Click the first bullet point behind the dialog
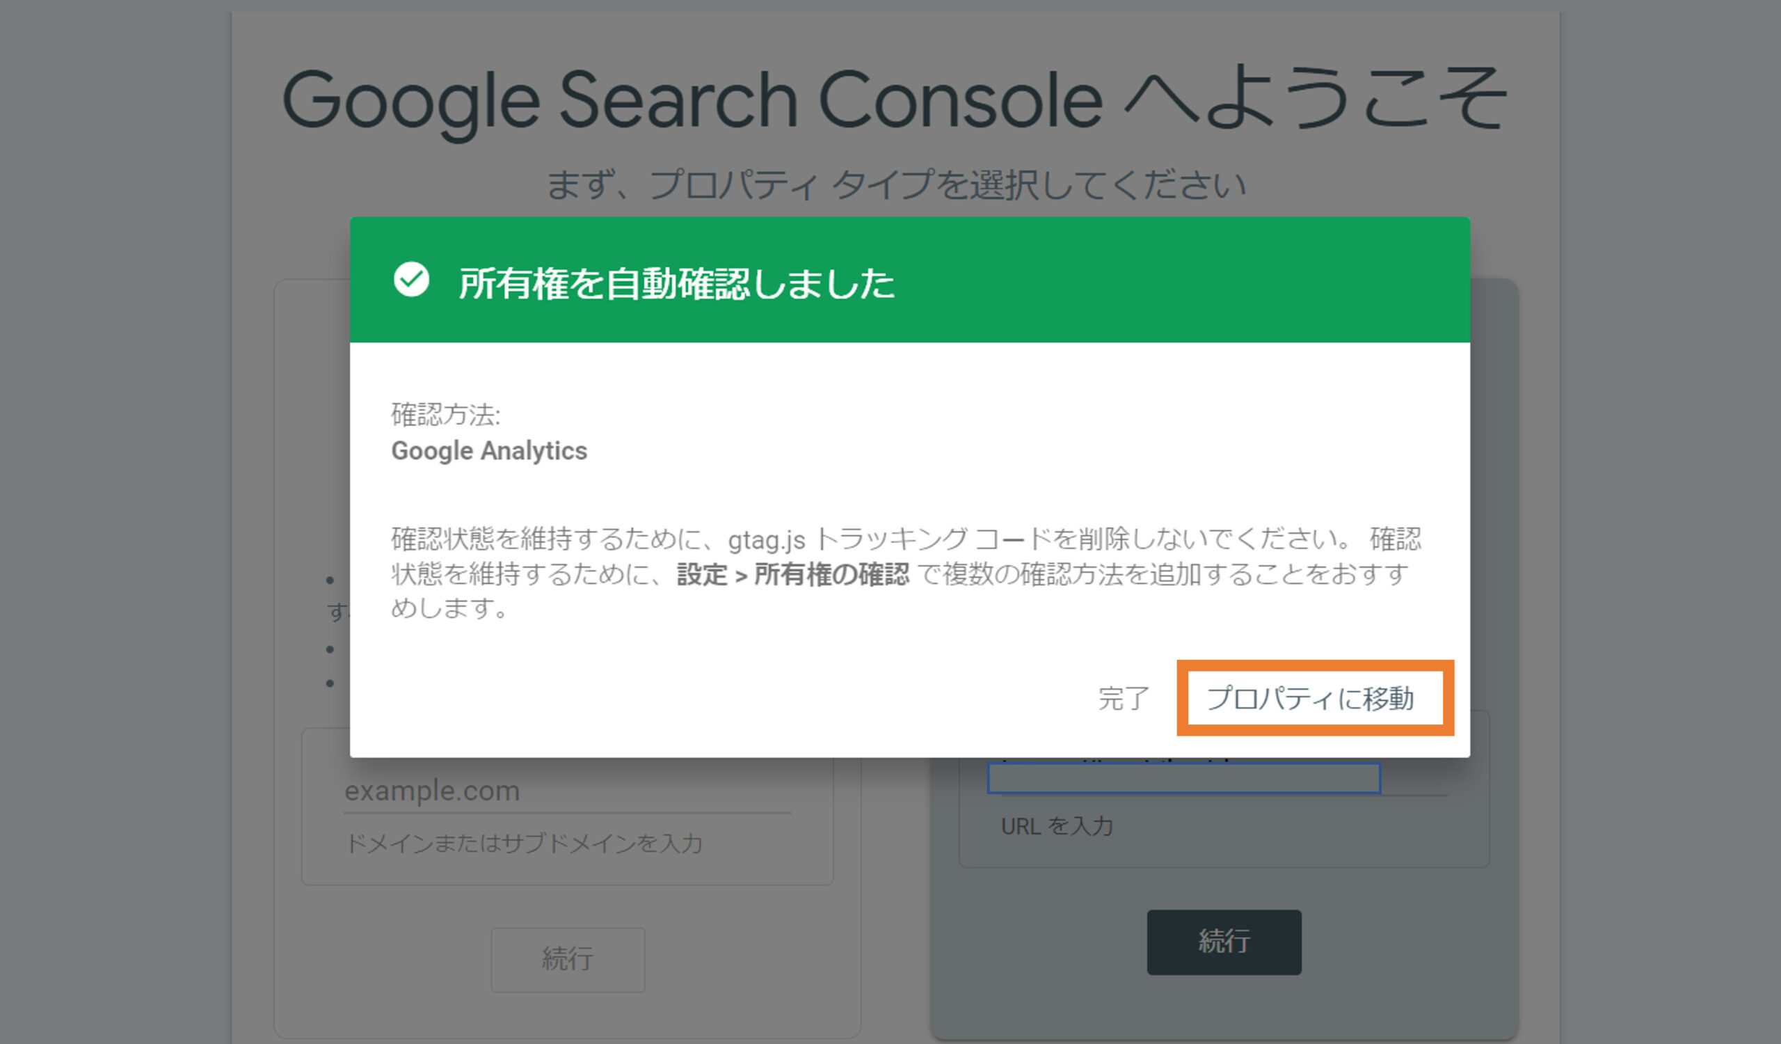Image resolution: width=1781 pixels, height=1044 pixels. click(x=330, y=581)
